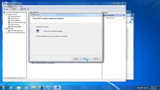Open Windows Explorer folder from the taskbar
Screen dimensions: 160x90
point(19,88)
